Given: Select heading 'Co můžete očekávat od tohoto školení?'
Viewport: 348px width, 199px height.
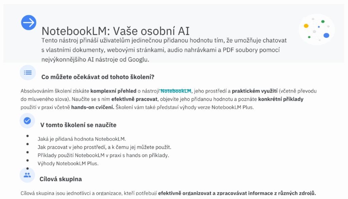Looking at the screenshot, I should click(x=98, y=77).
